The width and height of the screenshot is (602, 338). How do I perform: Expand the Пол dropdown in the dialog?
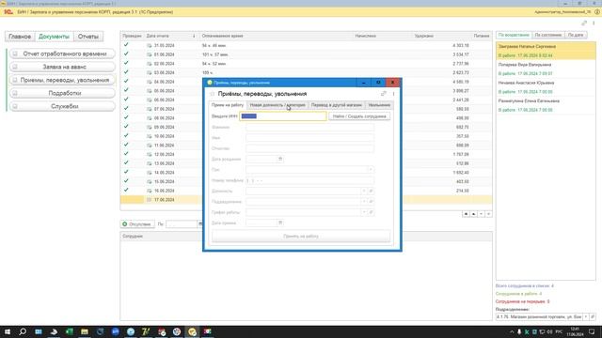[371, 170]
